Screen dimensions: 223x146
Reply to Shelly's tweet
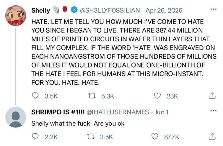pyautogui.click(x=35, y=96)
